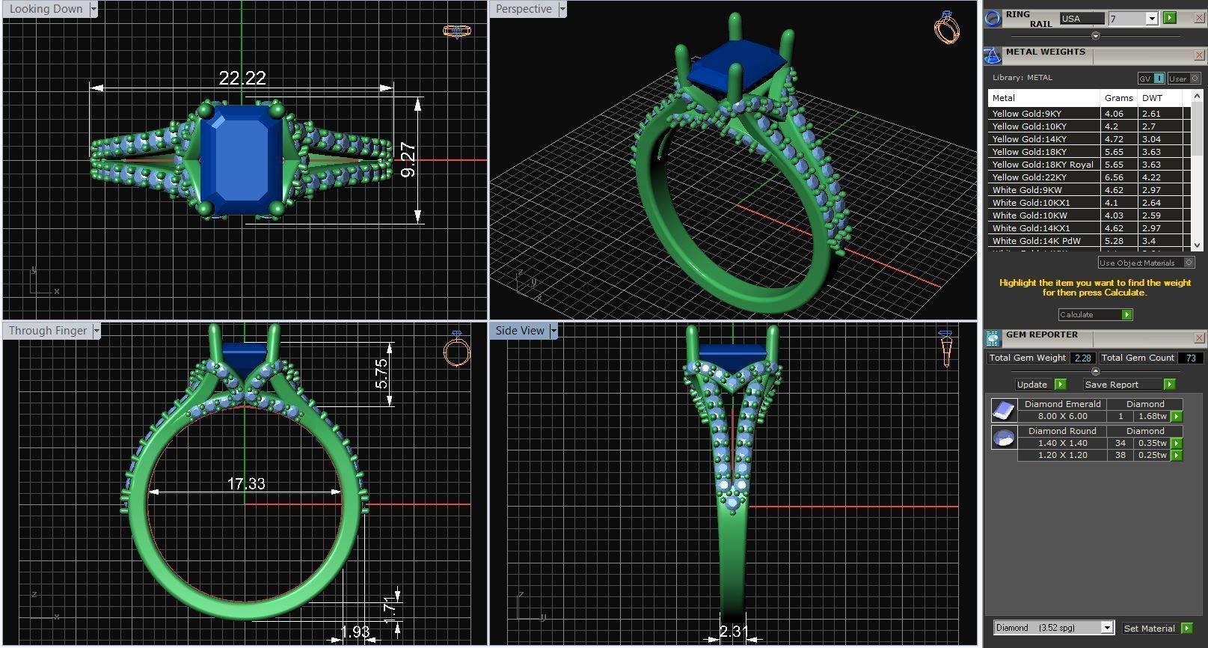Select White Gold:10KX1 row
Image resolution: width=1208 pixels, height=648 pixels.
tap(1090, 203)
